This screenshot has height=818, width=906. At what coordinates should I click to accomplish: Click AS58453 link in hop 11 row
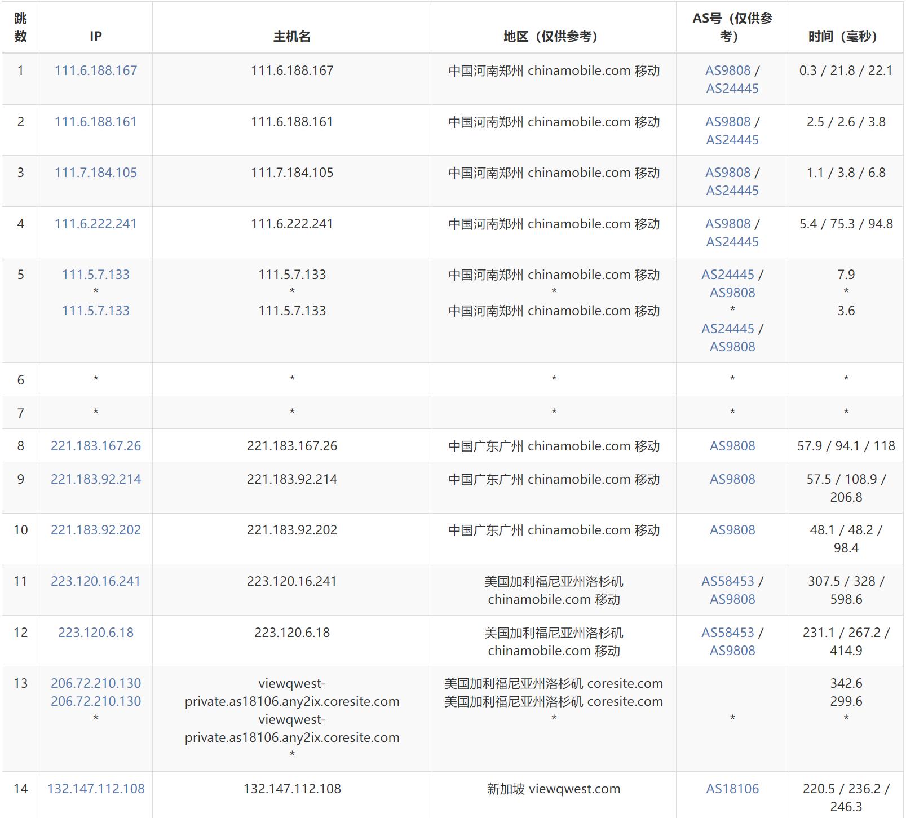point(728,581)
